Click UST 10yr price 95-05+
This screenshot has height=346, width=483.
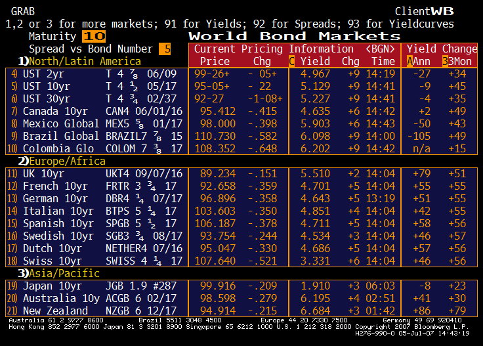click(212, 86)
